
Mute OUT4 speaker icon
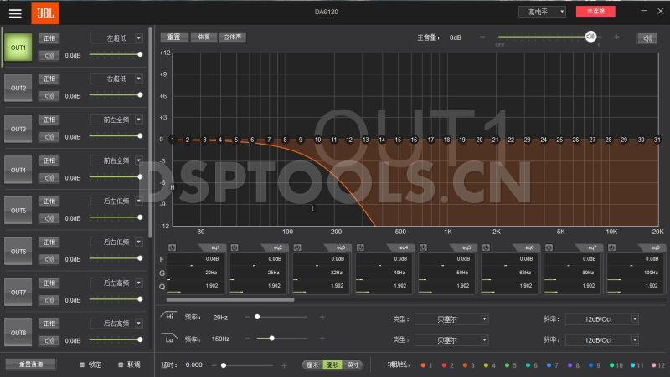[49, 178]
